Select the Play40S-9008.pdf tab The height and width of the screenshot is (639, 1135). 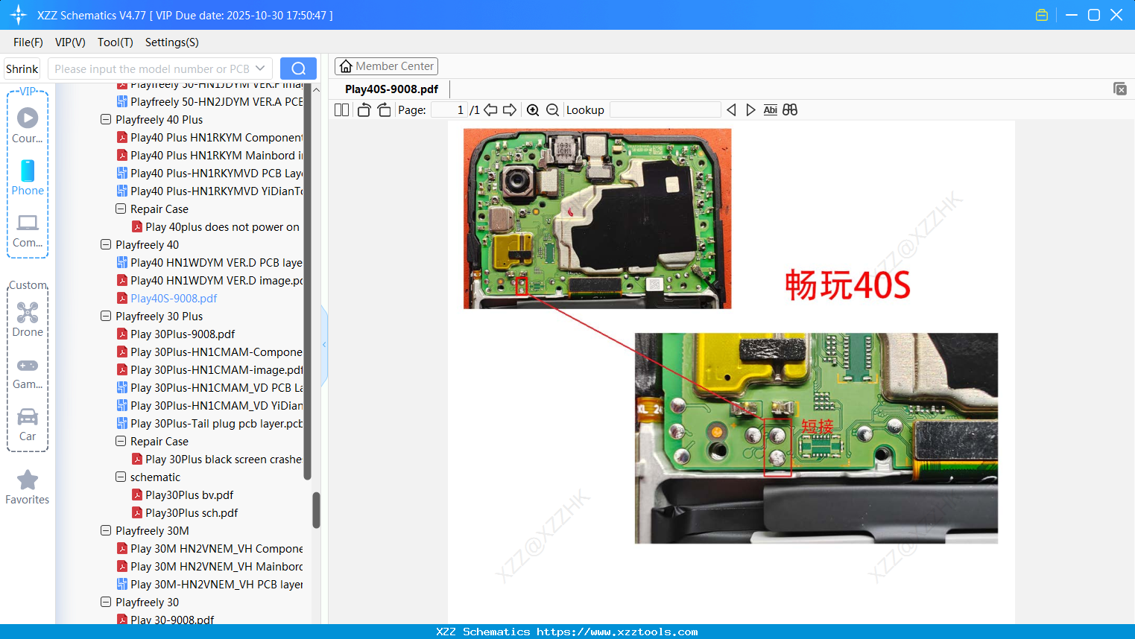(392, 89)
